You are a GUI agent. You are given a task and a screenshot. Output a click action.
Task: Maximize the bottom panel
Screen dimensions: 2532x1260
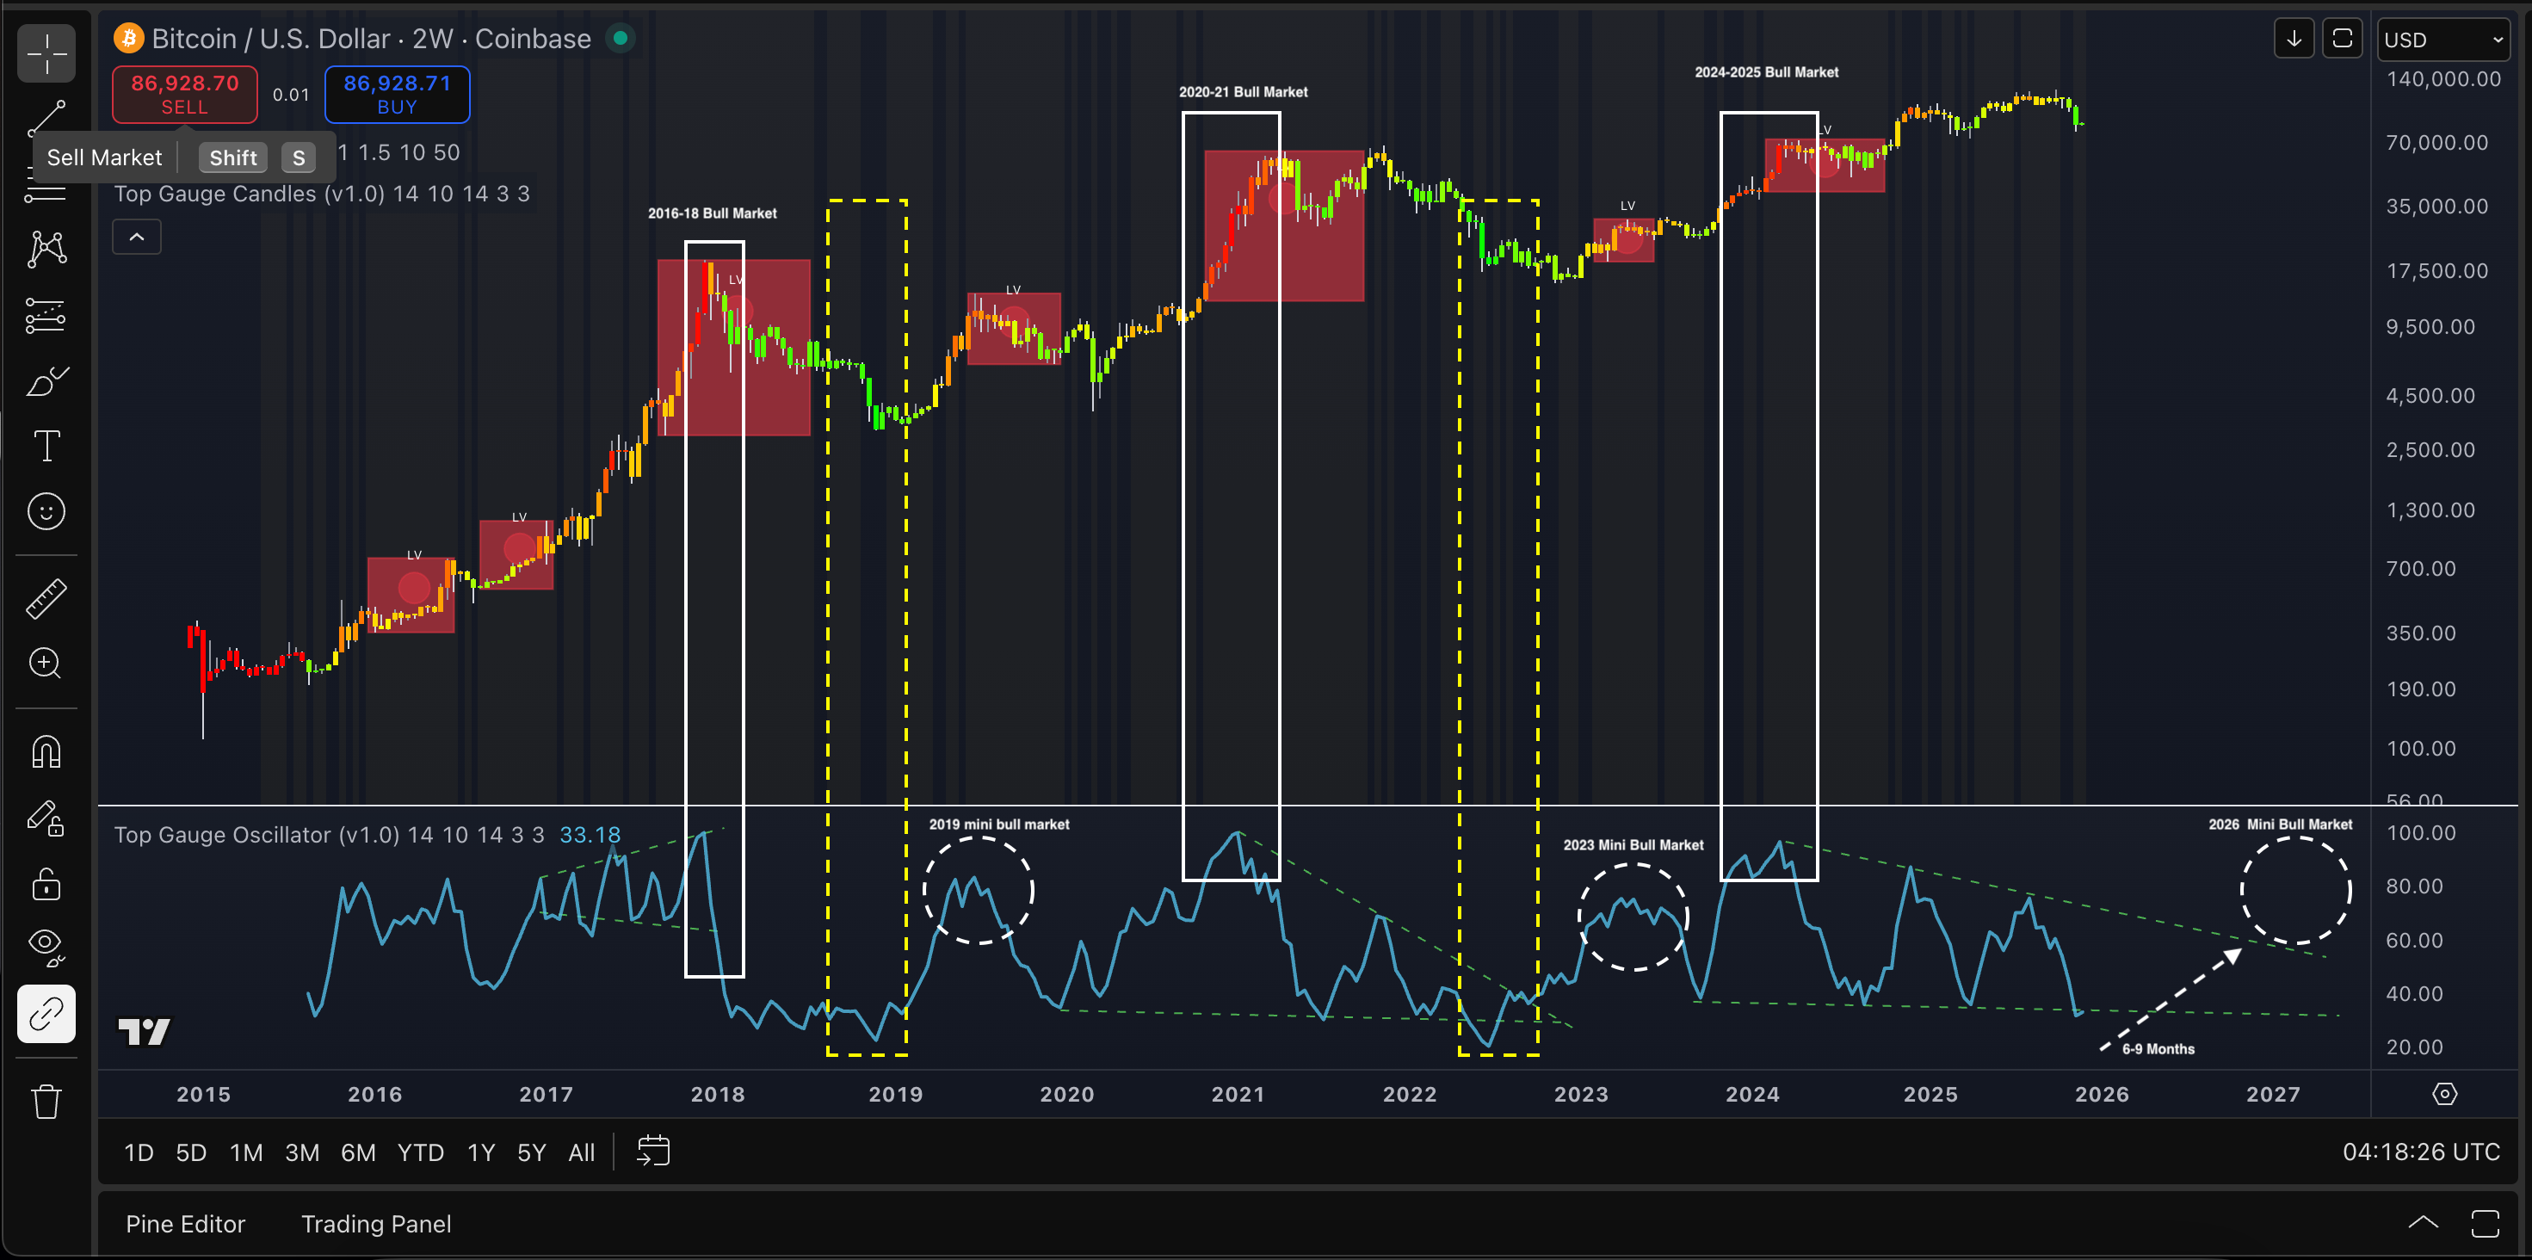(2485, 1224)
